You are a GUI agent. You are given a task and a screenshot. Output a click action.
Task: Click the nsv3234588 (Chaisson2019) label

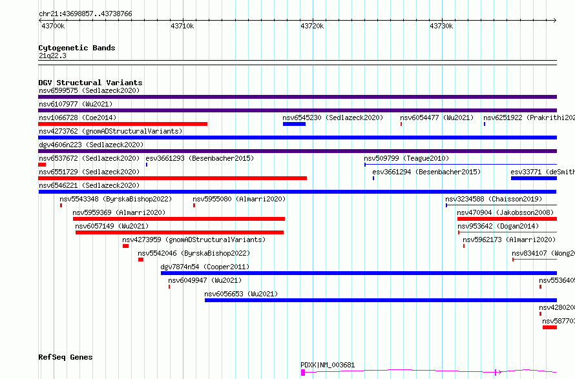click(x=494, y=199)
